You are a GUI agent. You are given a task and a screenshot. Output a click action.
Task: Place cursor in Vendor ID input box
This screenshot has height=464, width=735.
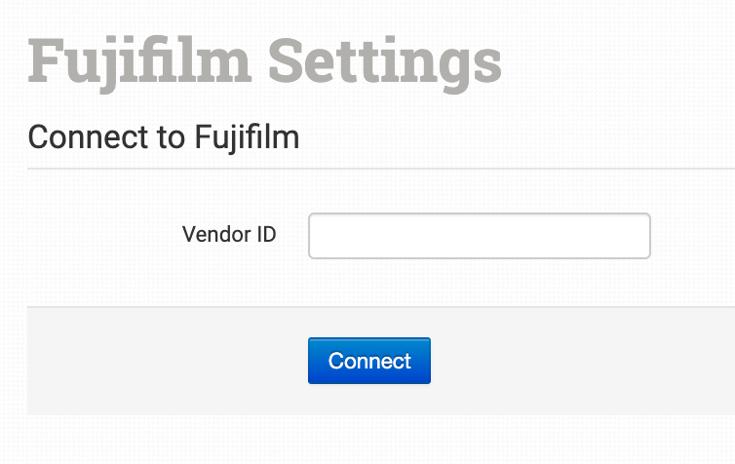point(479,236)
